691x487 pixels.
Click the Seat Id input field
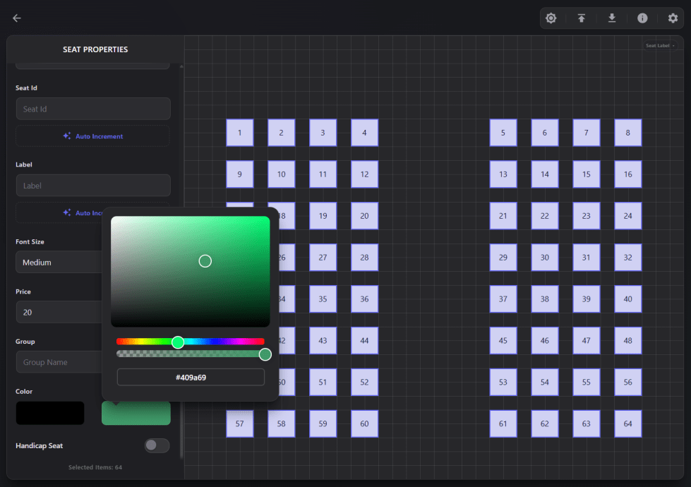pos(93,109)
